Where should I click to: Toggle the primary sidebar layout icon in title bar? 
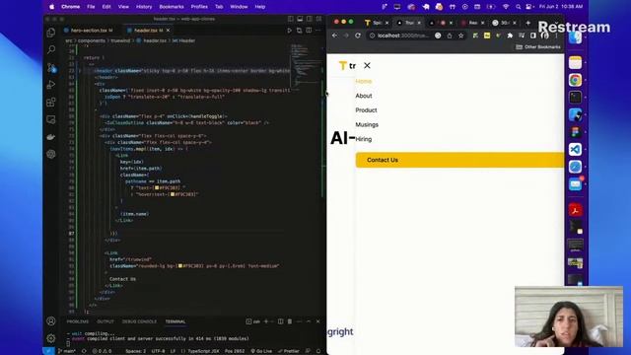290,19
